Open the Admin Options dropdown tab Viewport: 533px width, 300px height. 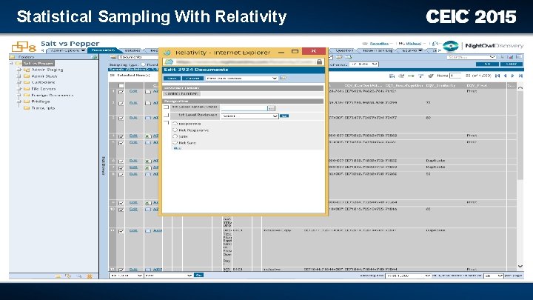[67, 50]
